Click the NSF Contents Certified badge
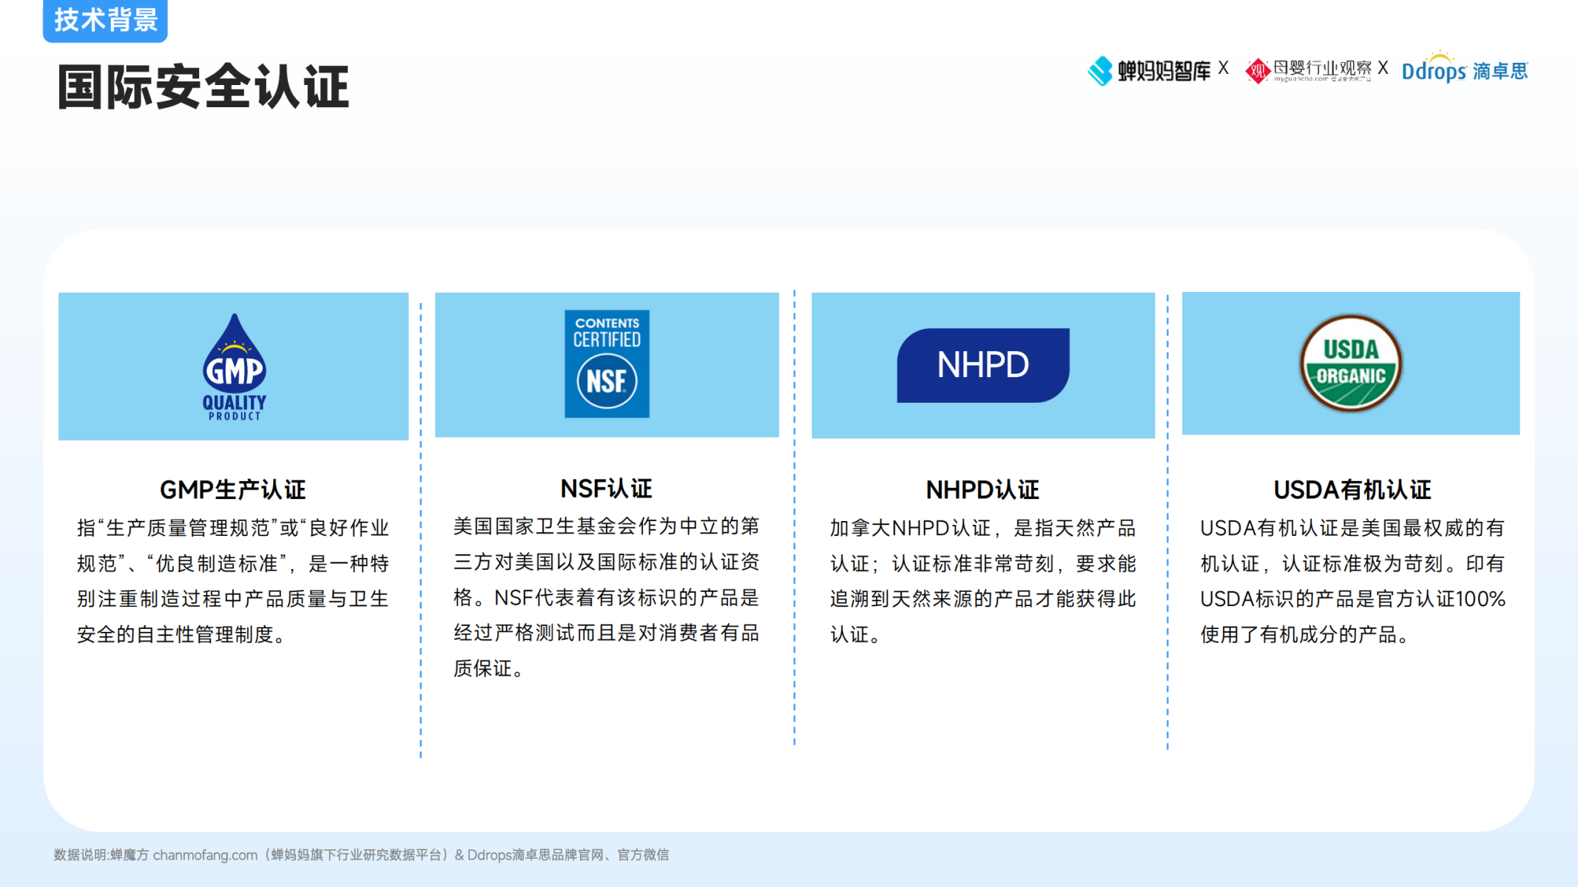The height and width of the screenshot is (887, 1578). pos(607,364)
